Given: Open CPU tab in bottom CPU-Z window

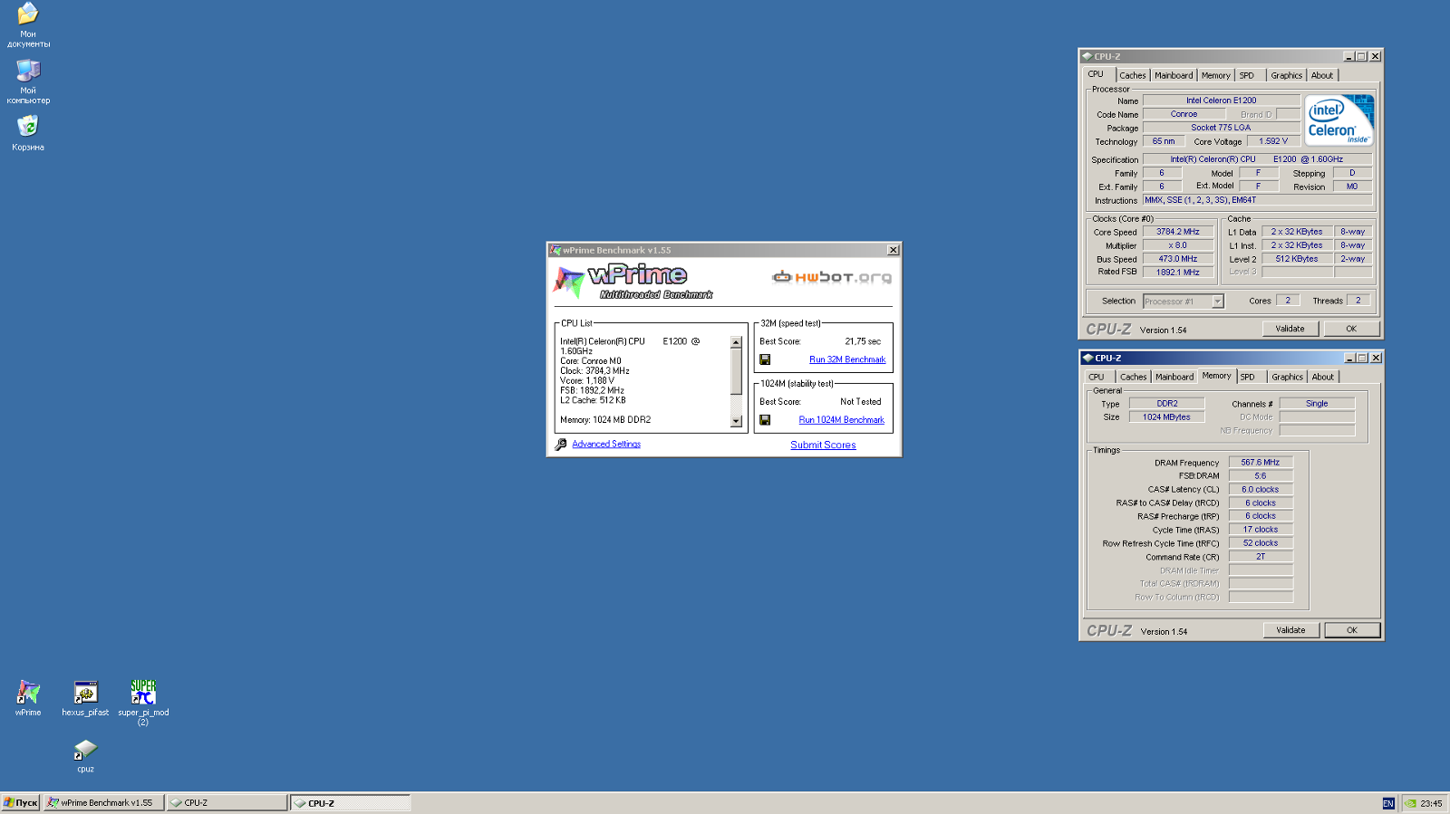Looking at the screenshot, I should tap(1097, 377).
